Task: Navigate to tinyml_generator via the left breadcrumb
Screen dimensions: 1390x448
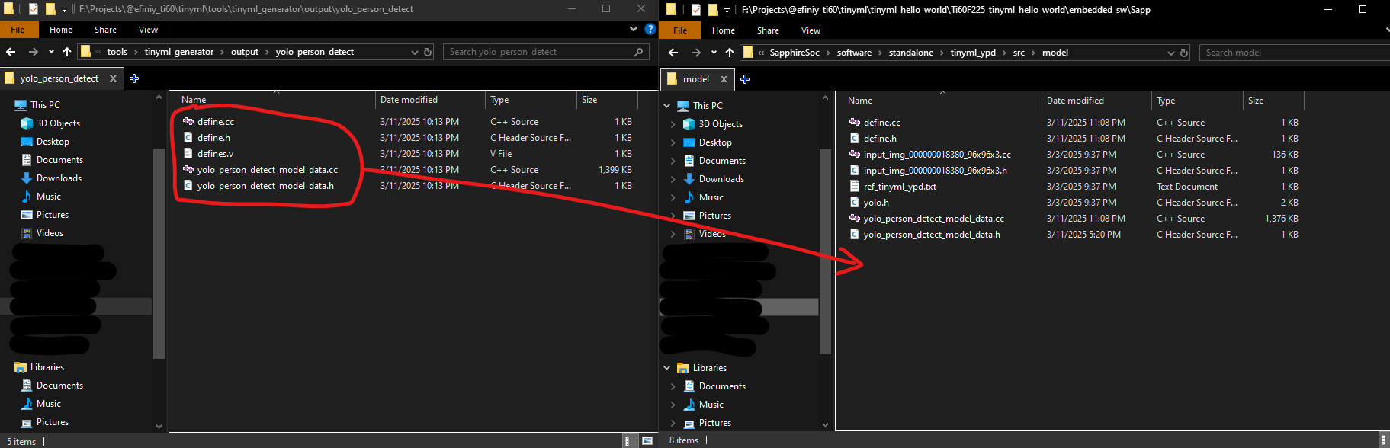Action: tap(179, 52)
